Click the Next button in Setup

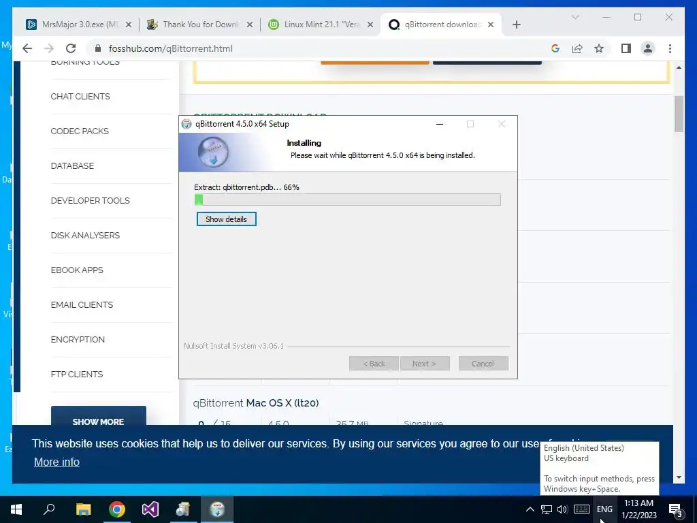coord(425,364)
